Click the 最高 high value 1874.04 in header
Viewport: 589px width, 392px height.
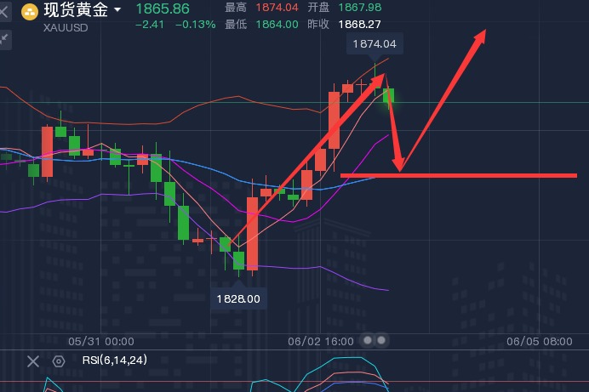(x=272, y=8)
